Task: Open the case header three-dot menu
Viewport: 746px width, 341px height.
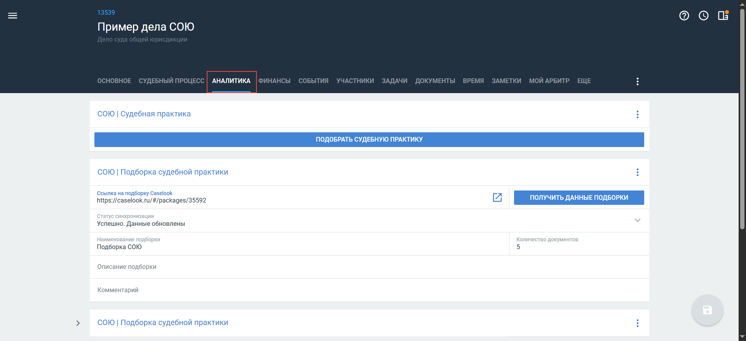Action: (x=638, y=81)
